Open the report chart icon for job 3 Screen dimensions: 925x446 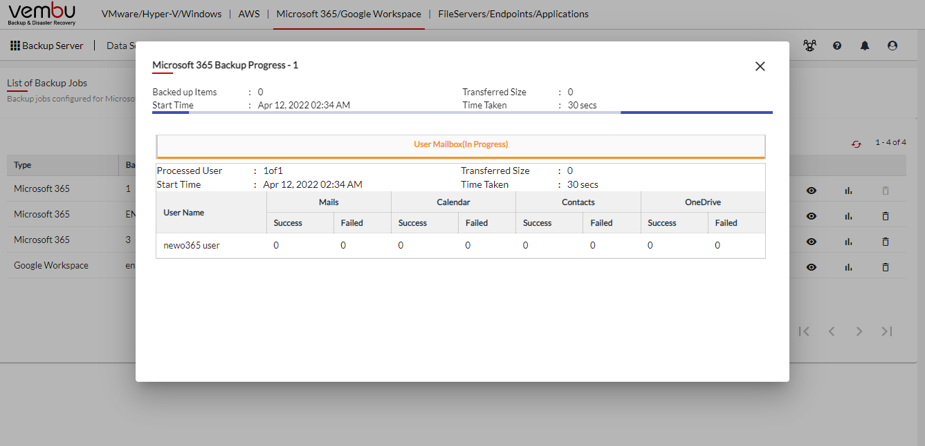point(848,242)
